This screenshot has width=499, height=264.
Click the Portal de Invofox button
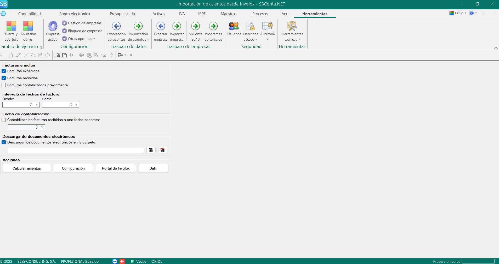click(116, 168)
